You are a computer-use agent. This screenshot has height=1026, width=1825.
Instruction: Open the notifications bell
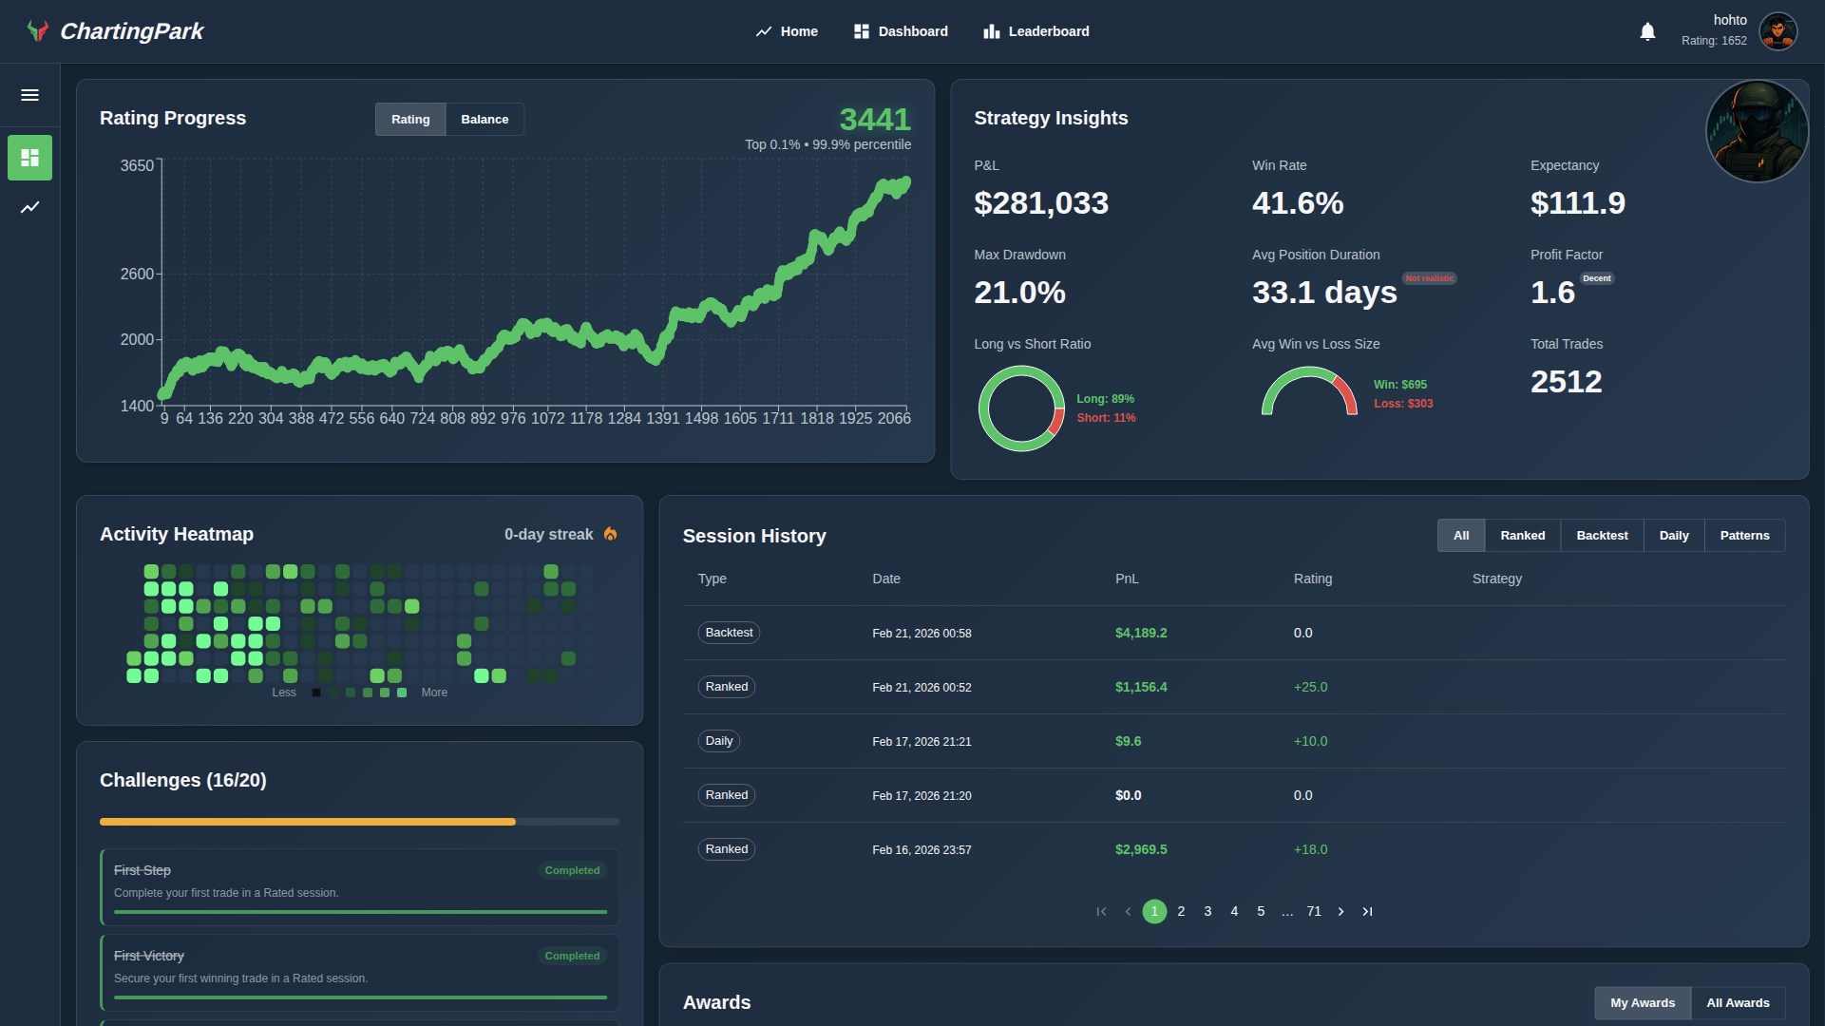coord(1647,31)
